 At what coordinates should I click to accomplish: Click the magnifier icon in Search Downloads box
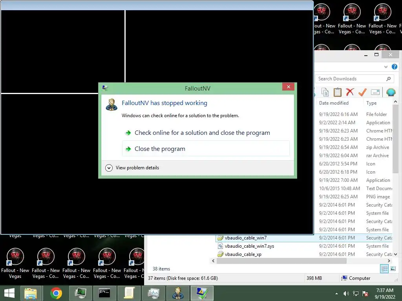388,79
